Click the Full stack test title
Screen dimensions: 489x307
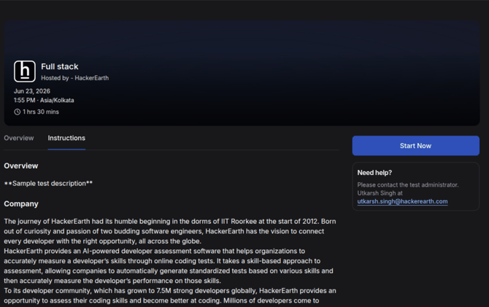tap(60, 66)
